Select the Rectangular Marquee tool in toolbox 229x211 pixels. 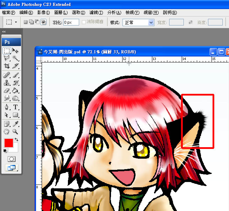(x=7, y=51)
